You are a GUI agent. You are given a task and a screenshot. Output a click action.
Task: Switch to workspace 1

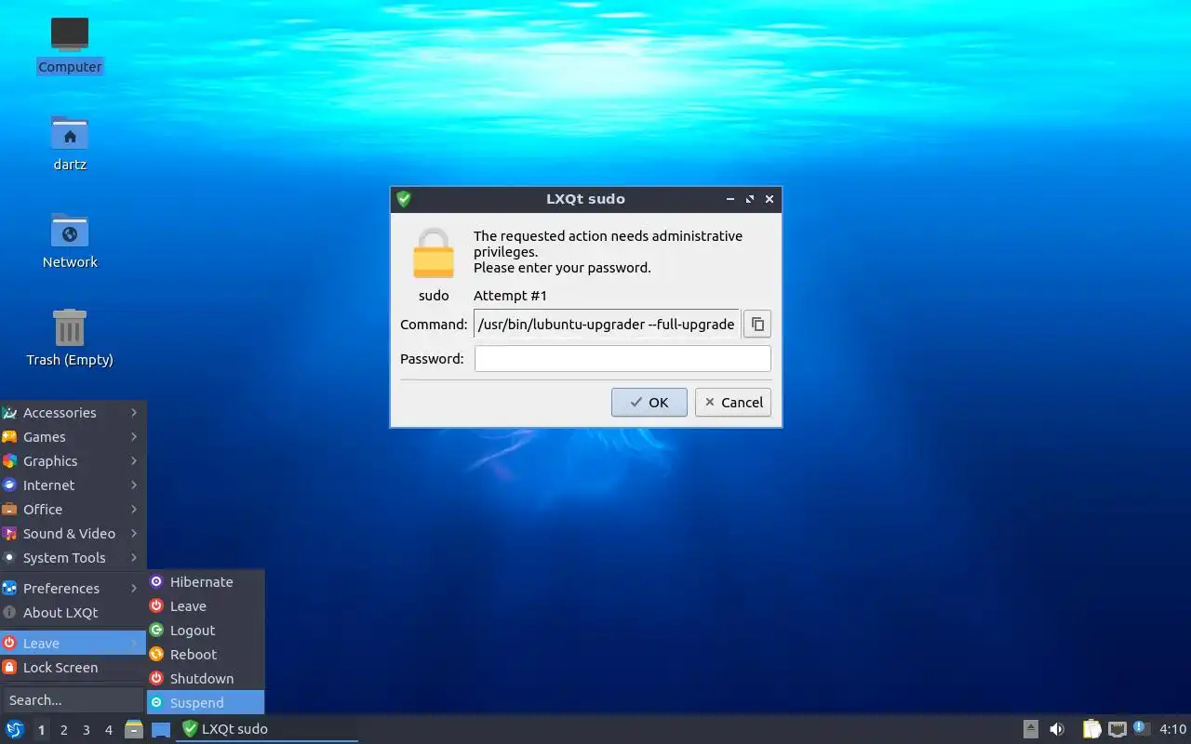(x=41, y=730)
